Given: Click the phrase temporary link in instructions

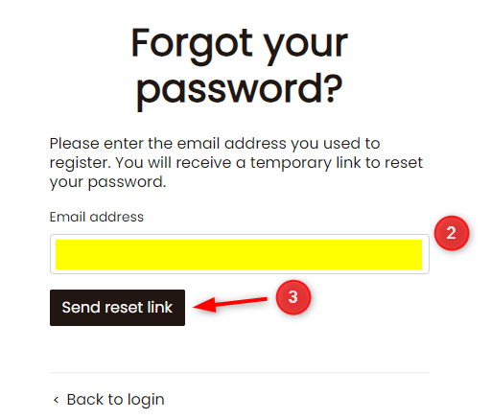Looking at the screenshot, I should pyautogui.click(x=306, y=163).
